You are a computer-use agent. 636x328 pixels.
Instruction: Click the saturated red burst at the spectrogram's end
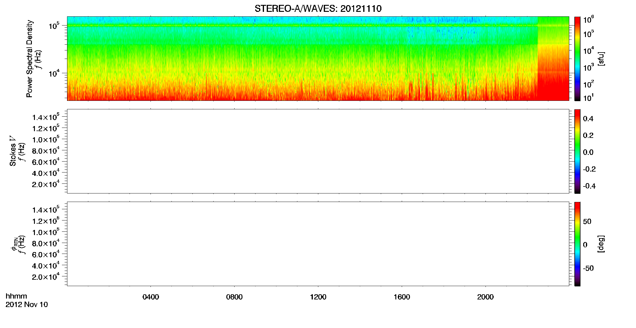553,58
